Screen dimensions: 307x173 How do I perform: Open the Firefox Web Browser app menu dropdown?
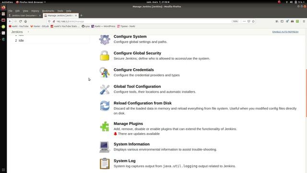pos(31,2)
